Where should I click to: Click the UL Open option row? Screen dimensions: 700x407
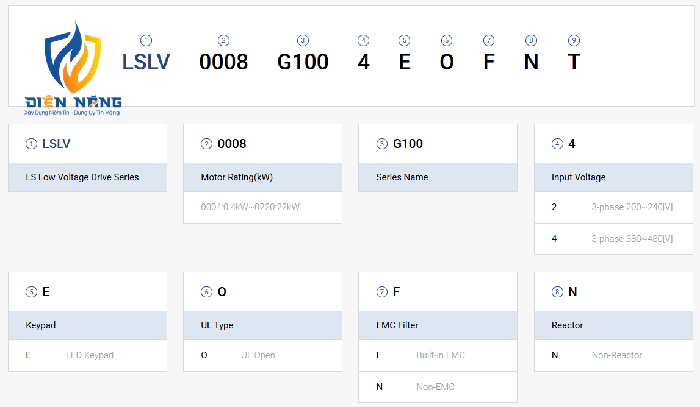pyautogui.click(x=262, y=355)
